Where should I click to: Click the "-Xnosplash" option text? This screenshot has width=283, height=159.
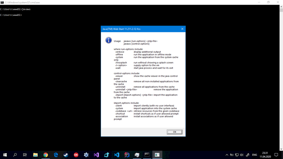[x=121, y=63]
